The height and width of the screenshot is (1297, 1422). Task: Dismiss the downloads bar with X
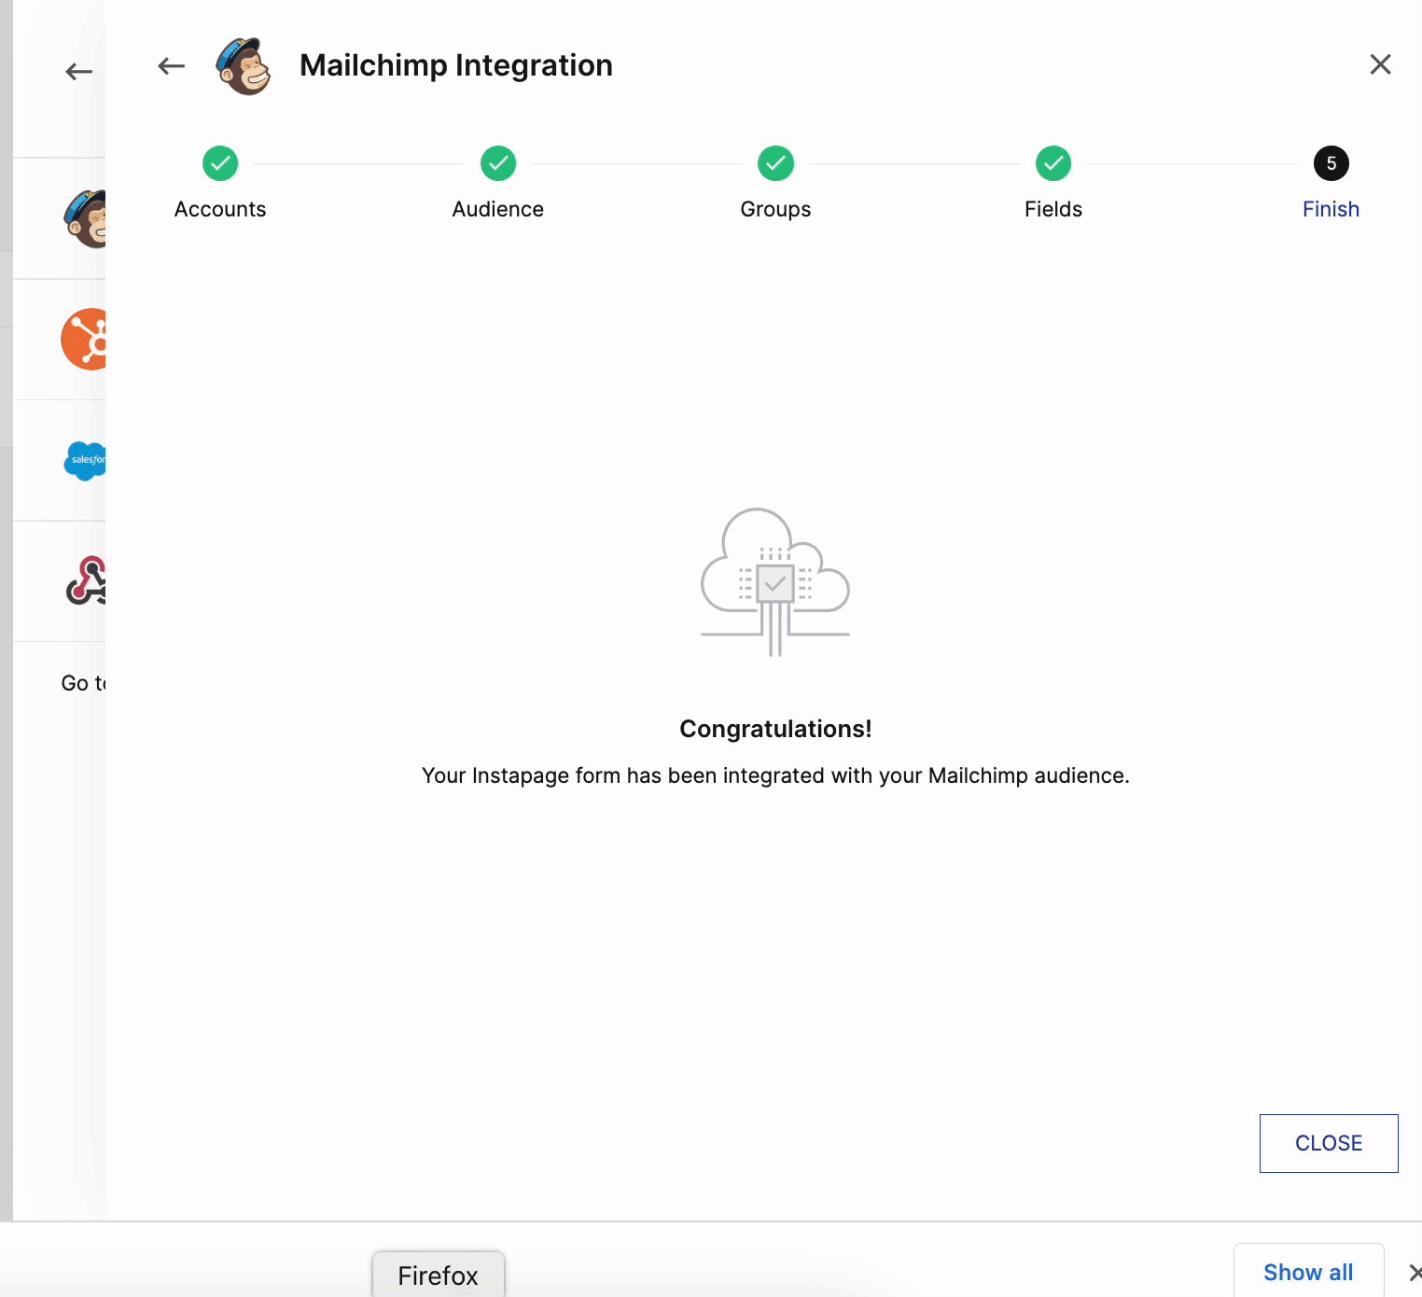[x=1415, y=1273]
